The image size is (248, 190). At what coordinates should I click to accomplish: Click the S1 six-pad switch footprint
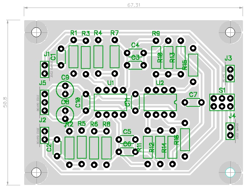[222, 102]
